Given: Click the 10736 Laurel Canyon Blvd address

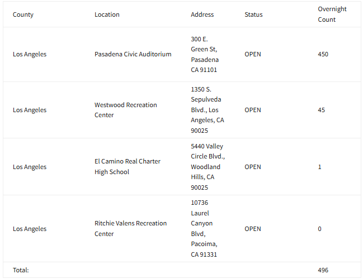Looking at the screenshot, I should 204,228.
